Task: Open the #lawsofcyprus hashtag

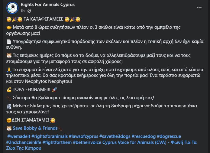Action: (83, 136)
